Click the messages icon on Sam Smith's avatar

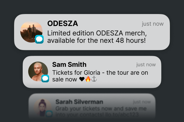45,78
